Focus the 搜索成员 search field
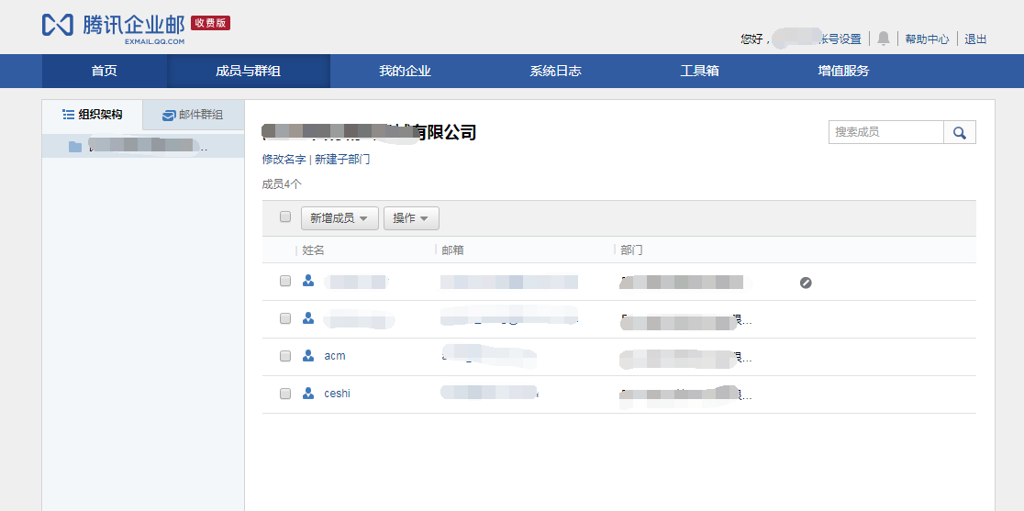The image size is (1024, 511). pyautogui.click(x=885, y=133)
